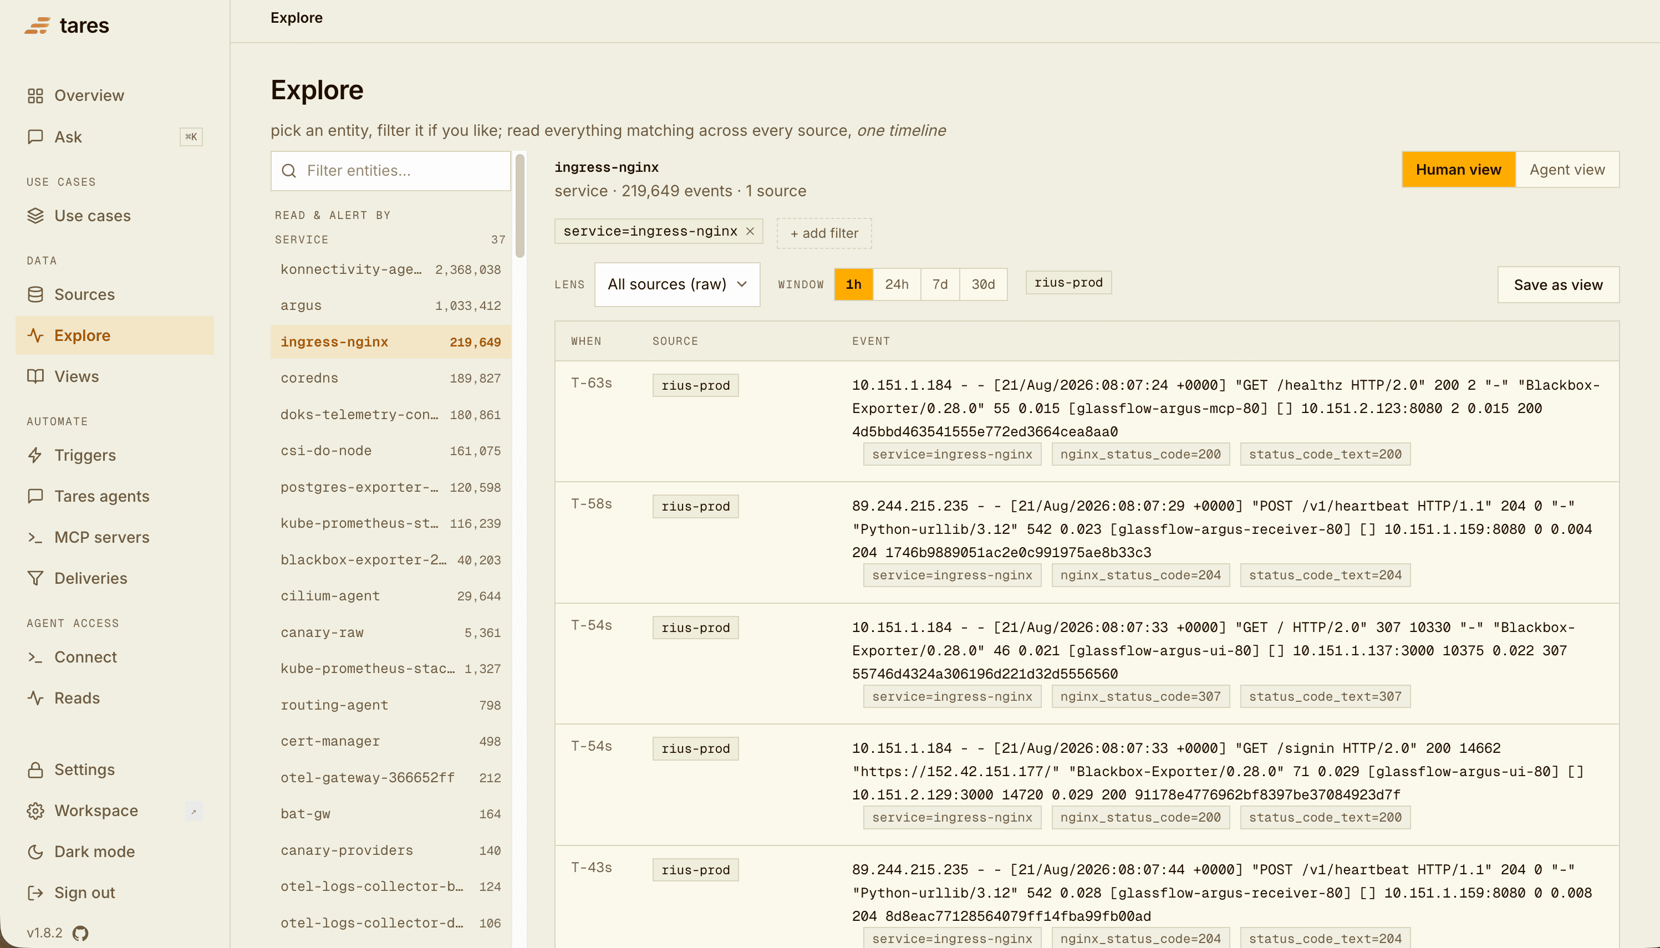This screenshot has width=1660, height=948.
Task: Click the search icon in entity filter
Action: click(288, 171)
